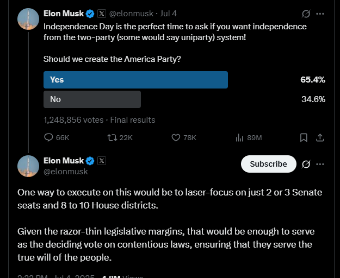Screen dimensions: 340x278
Task: Like the Independence Day poll tweet
Action: (x=184, y=137)
